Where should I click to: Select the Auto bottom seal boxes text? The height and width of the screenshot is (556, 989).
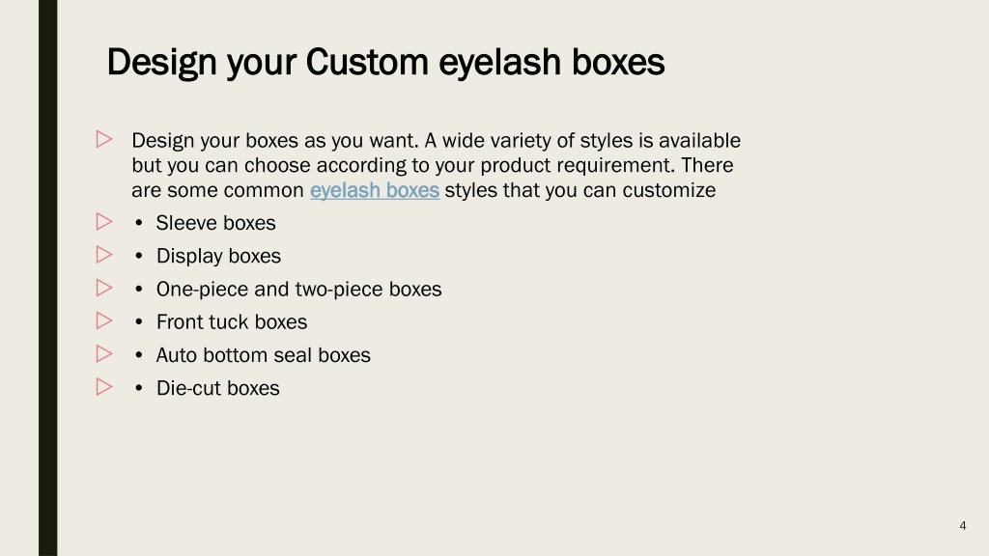coord(263,355)
